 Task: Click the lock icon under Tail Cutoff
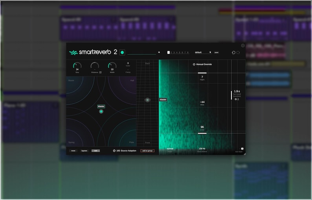click(x=238, y=99)
